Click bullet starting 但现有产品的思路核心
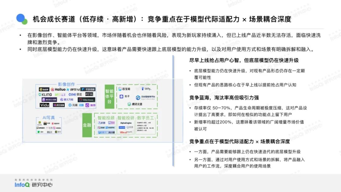The height and width of the screenshot is (192, 341). (245, 85)
